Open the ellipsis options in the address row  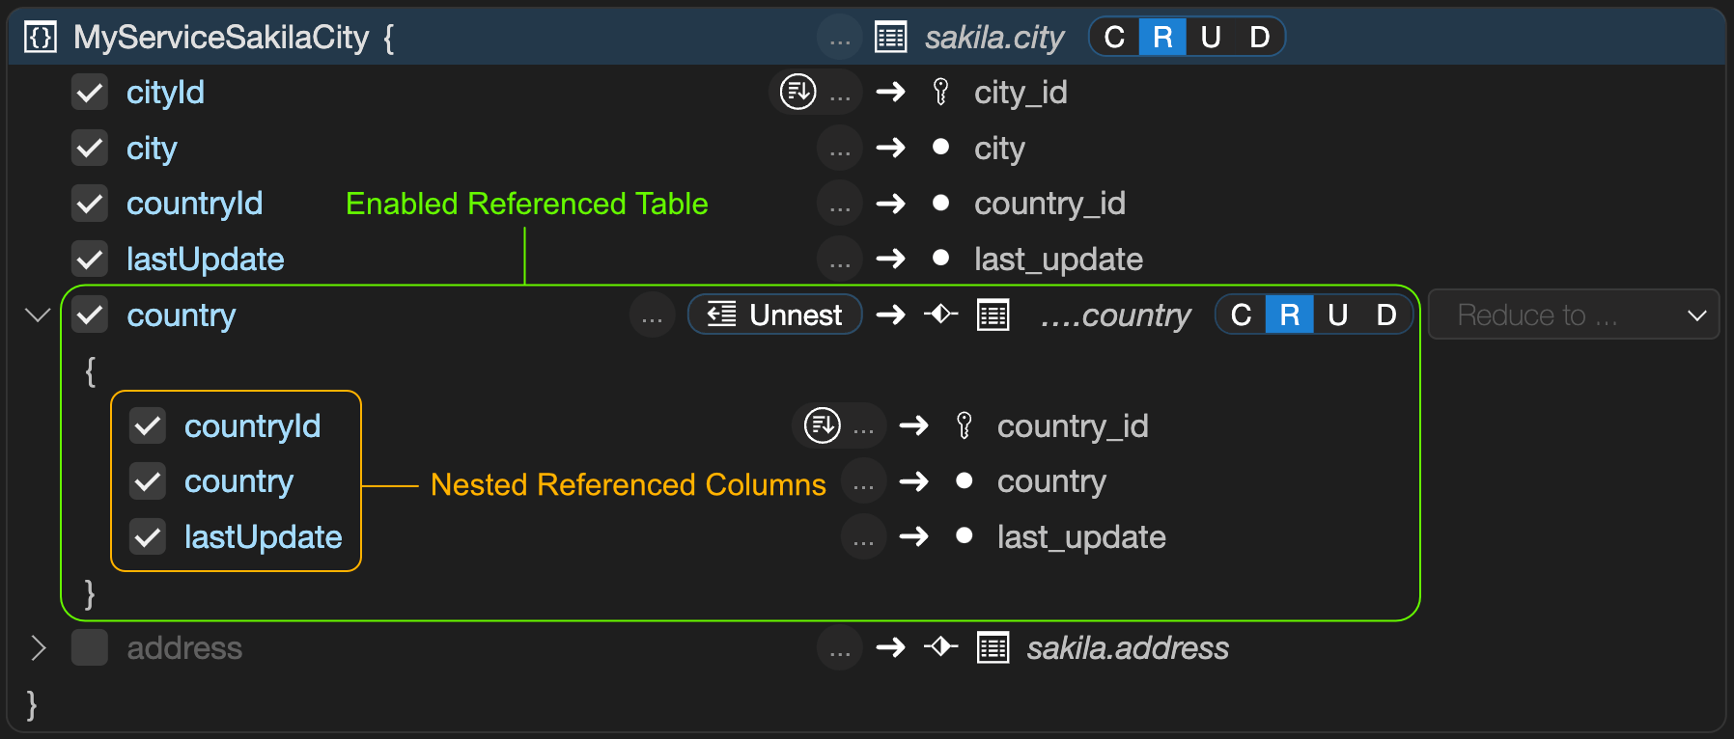tap(840, 648)
